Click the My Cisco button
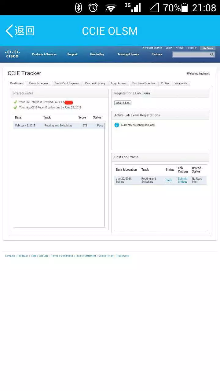 coord(207,48)
